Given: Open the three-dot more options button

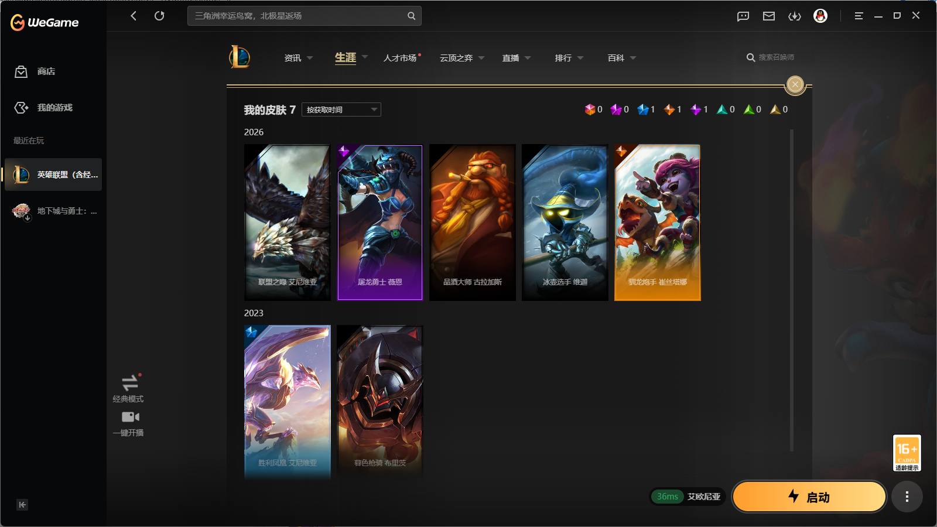Looking at the screenshot, I should (x=907, y=497).
